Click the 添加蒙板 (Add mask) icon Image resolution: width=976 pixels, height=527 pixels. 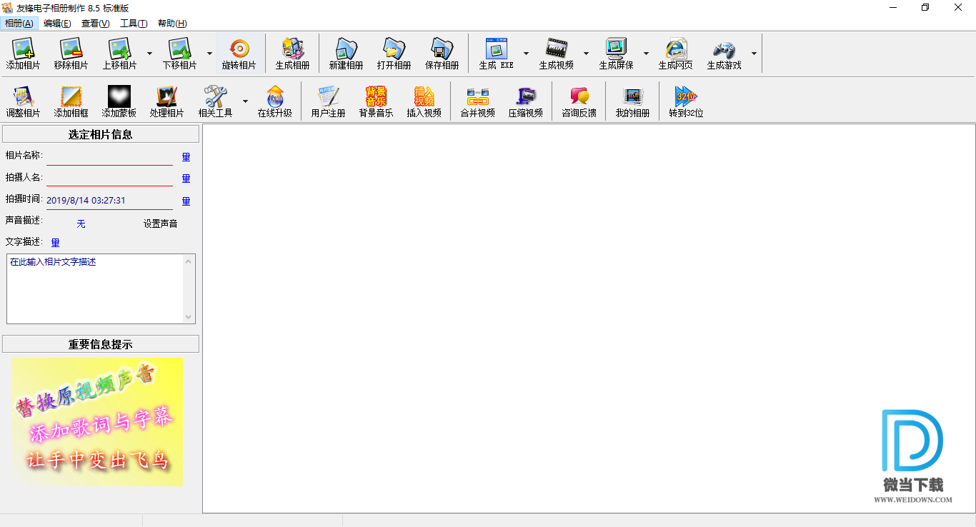[x=119, y=101]
